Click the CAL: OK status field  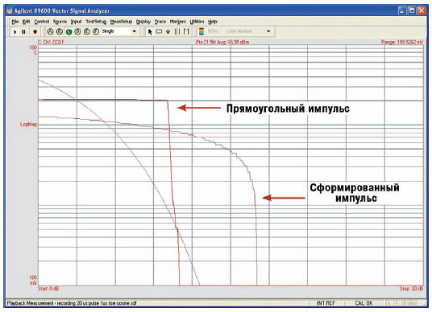click(363, 303)
